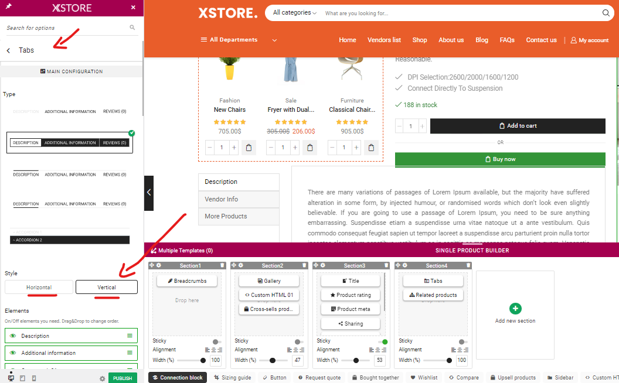Click the move icon of Section3
Image resolution: width=619 pixels, height=383 pixels.
[x=316, y=265]
